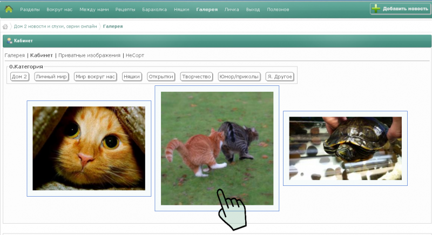Click the 0.Категория group label

click(26, 66)
